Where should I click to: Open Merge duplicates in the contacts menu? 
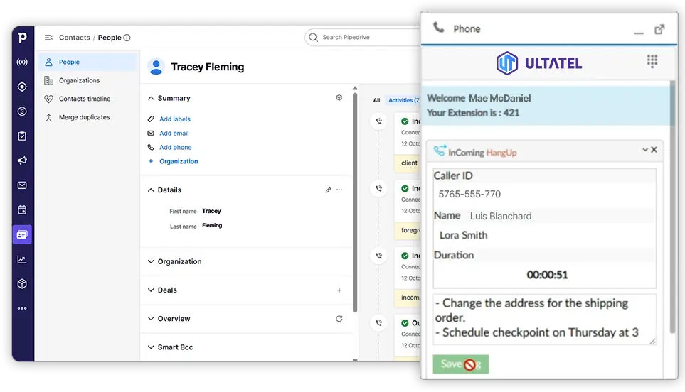tap(84, 117)
